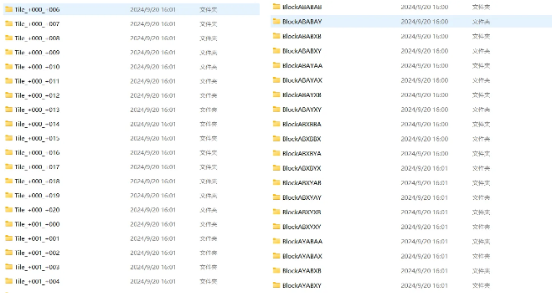Image resolution: width=552 pixels, height=302 pixels.
Task: Select the Tile_+000_+013 folder name
Action: click(x=37, y=110)
